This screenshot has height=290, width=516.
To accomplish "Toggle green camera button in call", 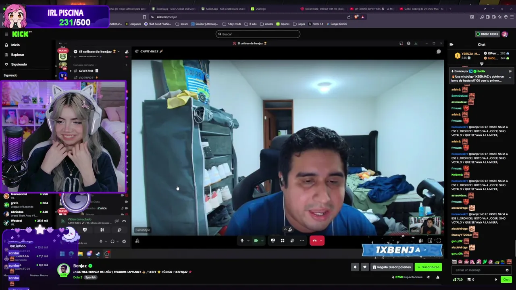I will click(x=256, y=241).
